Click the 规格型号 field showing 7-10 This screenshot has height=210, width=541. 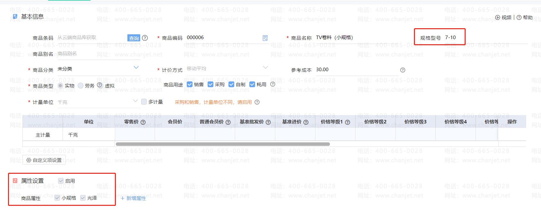pos(486,38)
